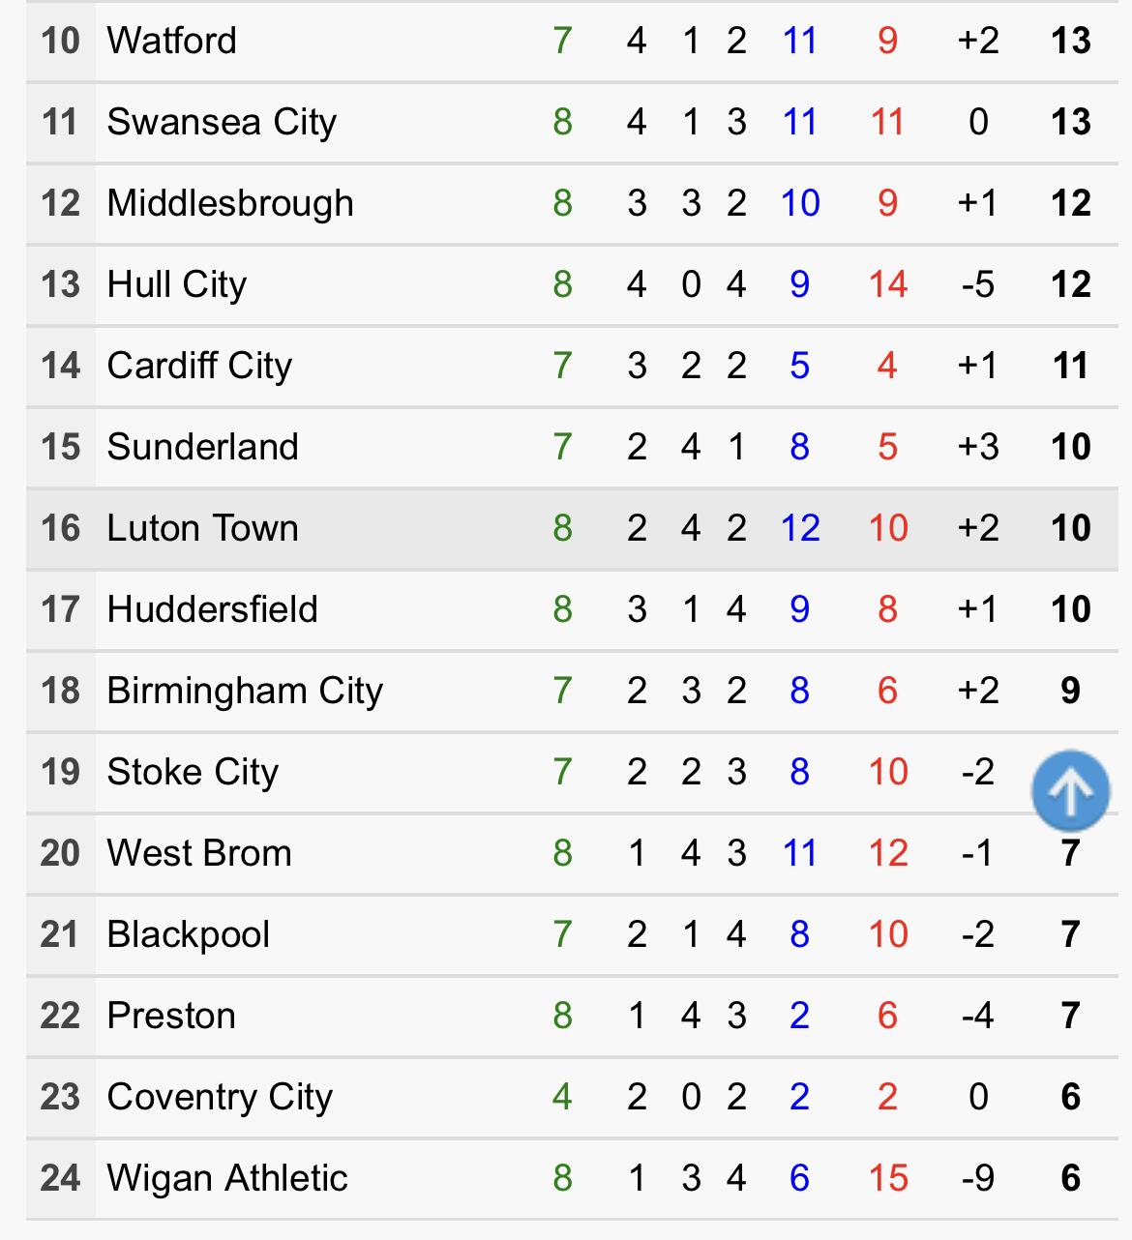Viewport: 1132px width, 1240px height.
Task: Open the Swansea City team page
Action: pos(222,122)
